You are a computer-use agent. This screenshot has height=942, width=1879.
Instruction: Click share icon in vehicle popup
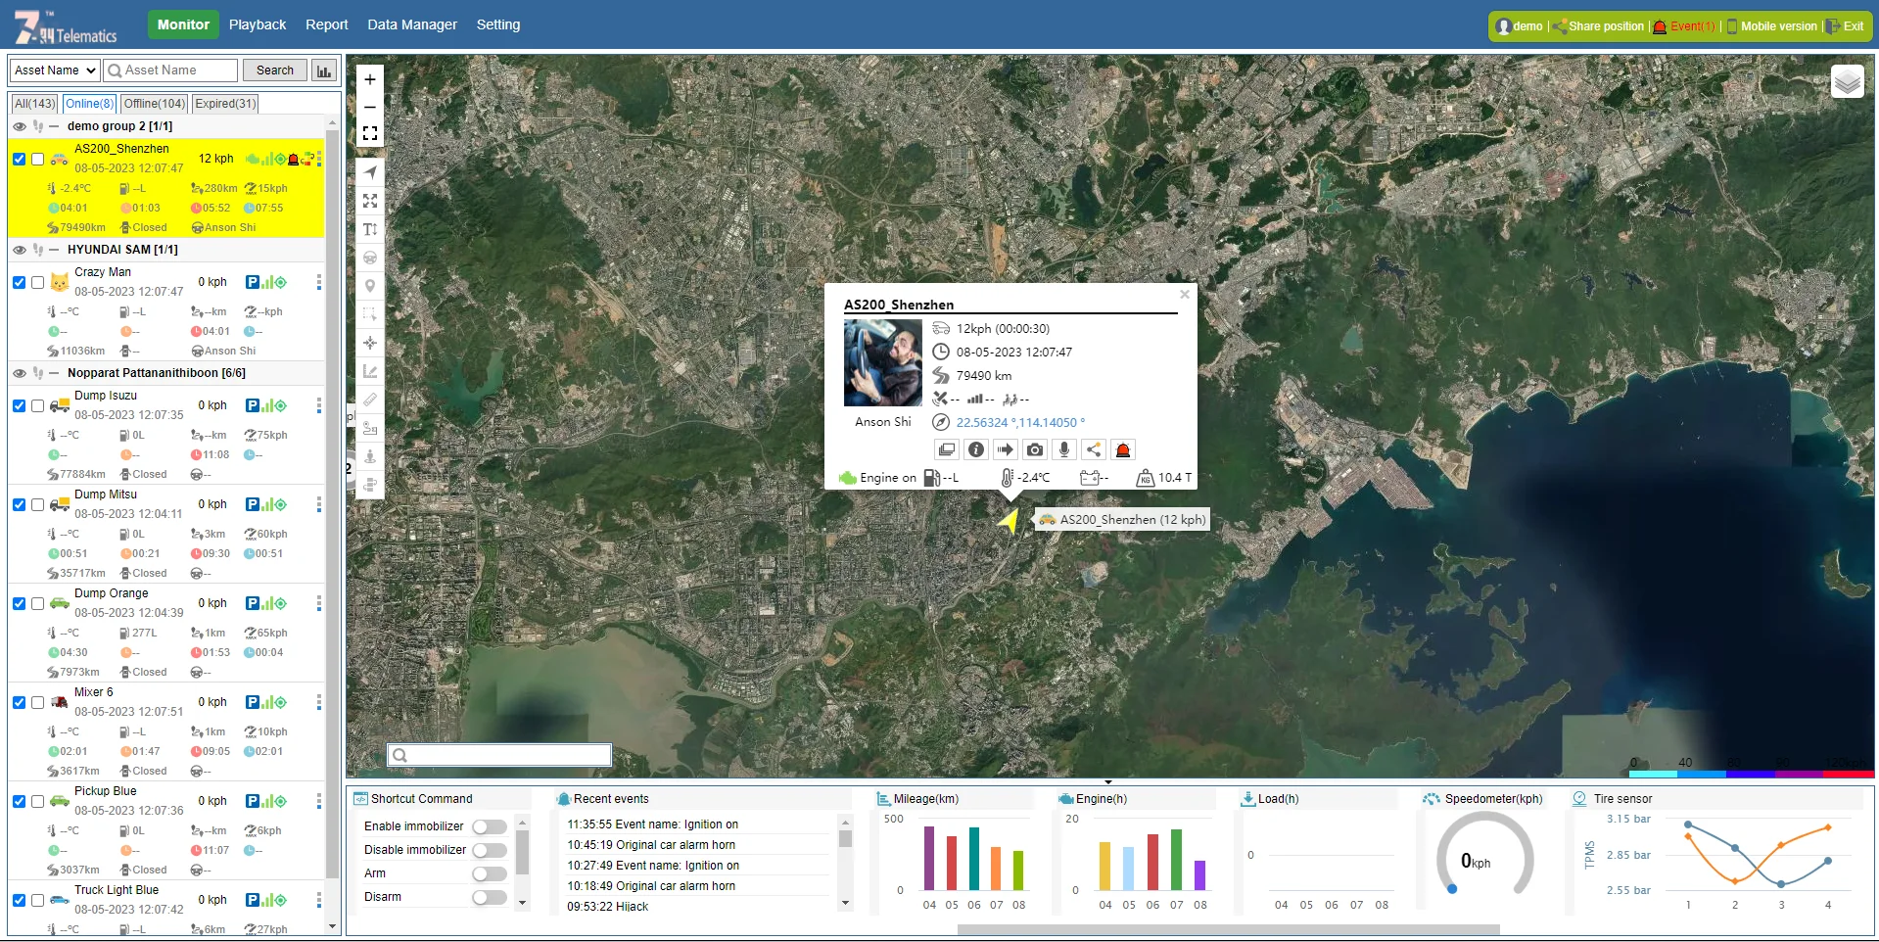click(x=1094, y=449)
